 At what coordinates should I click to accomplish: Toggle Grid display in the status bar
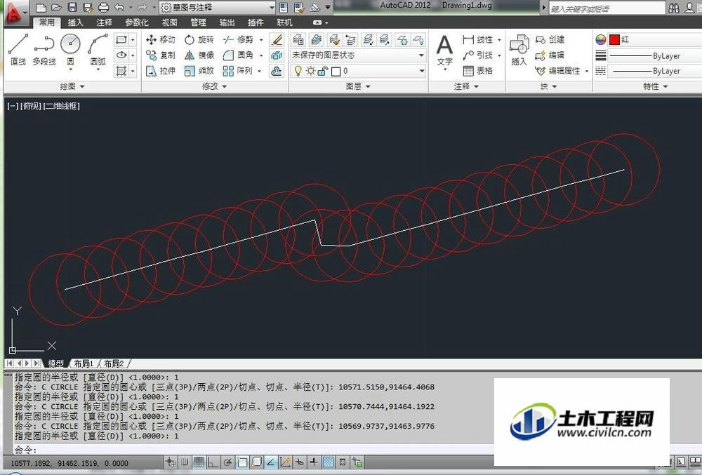click(x=199, y=462)
